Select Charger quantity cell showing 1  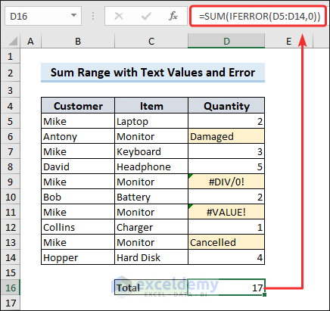226,227
